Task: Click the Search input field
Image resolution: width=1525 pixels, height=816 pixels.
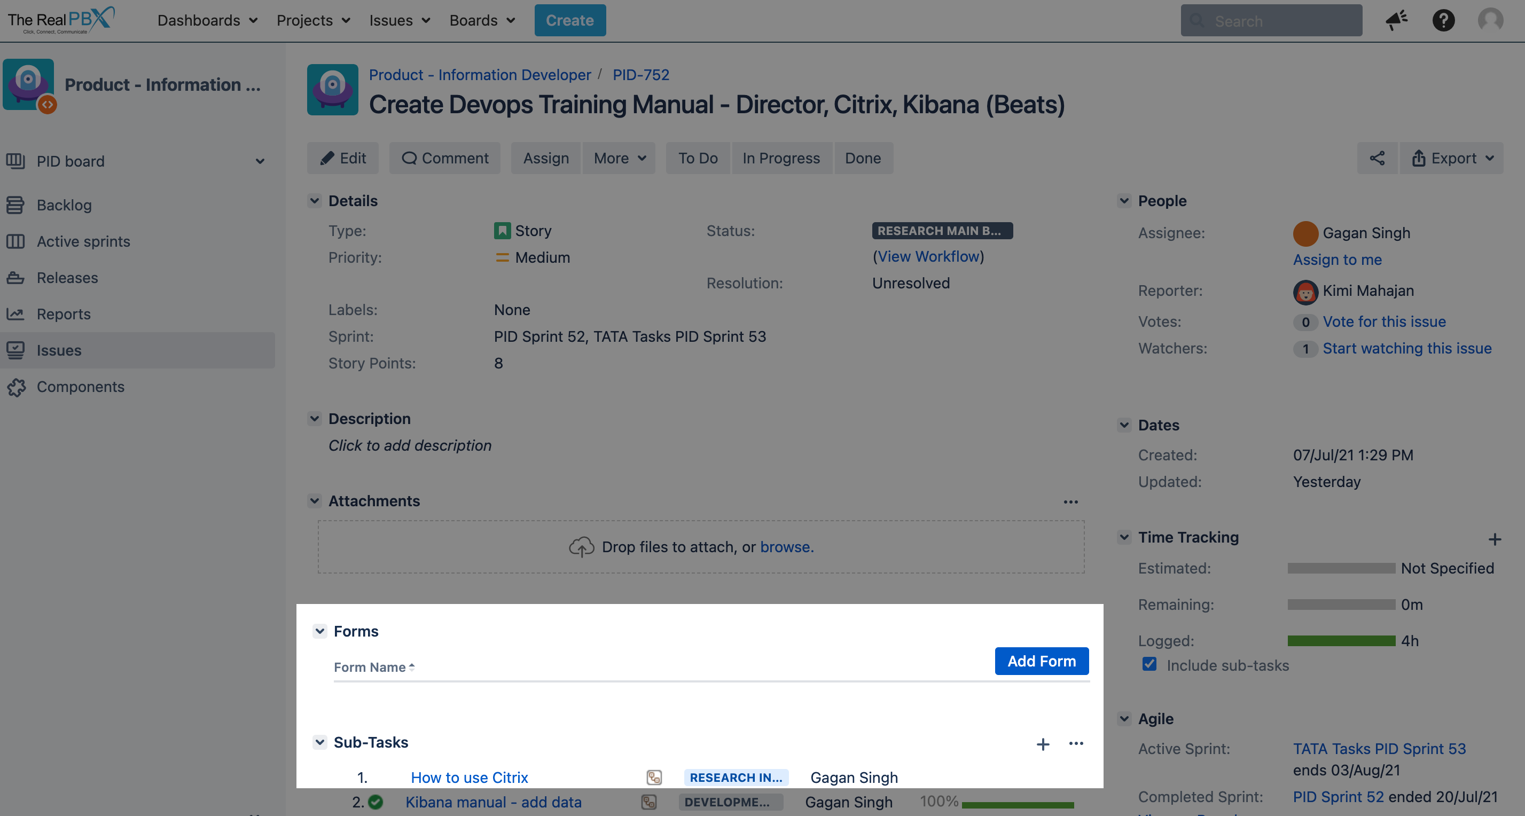Action: point(1271,21)
